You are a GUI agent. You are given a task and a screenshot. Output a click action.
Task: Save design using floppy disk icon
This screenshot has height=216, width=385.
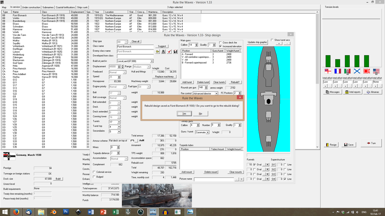pyautogui.click(x=175, y=52)
